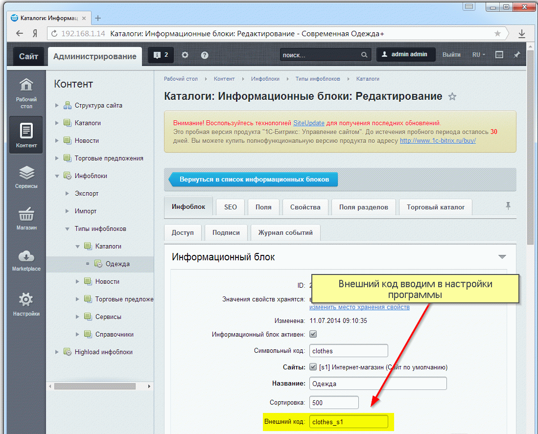Viewport: 538px width, 434px height.
Task: Collapse Инфоблоки tree node
Action: (x=57, y=176)
